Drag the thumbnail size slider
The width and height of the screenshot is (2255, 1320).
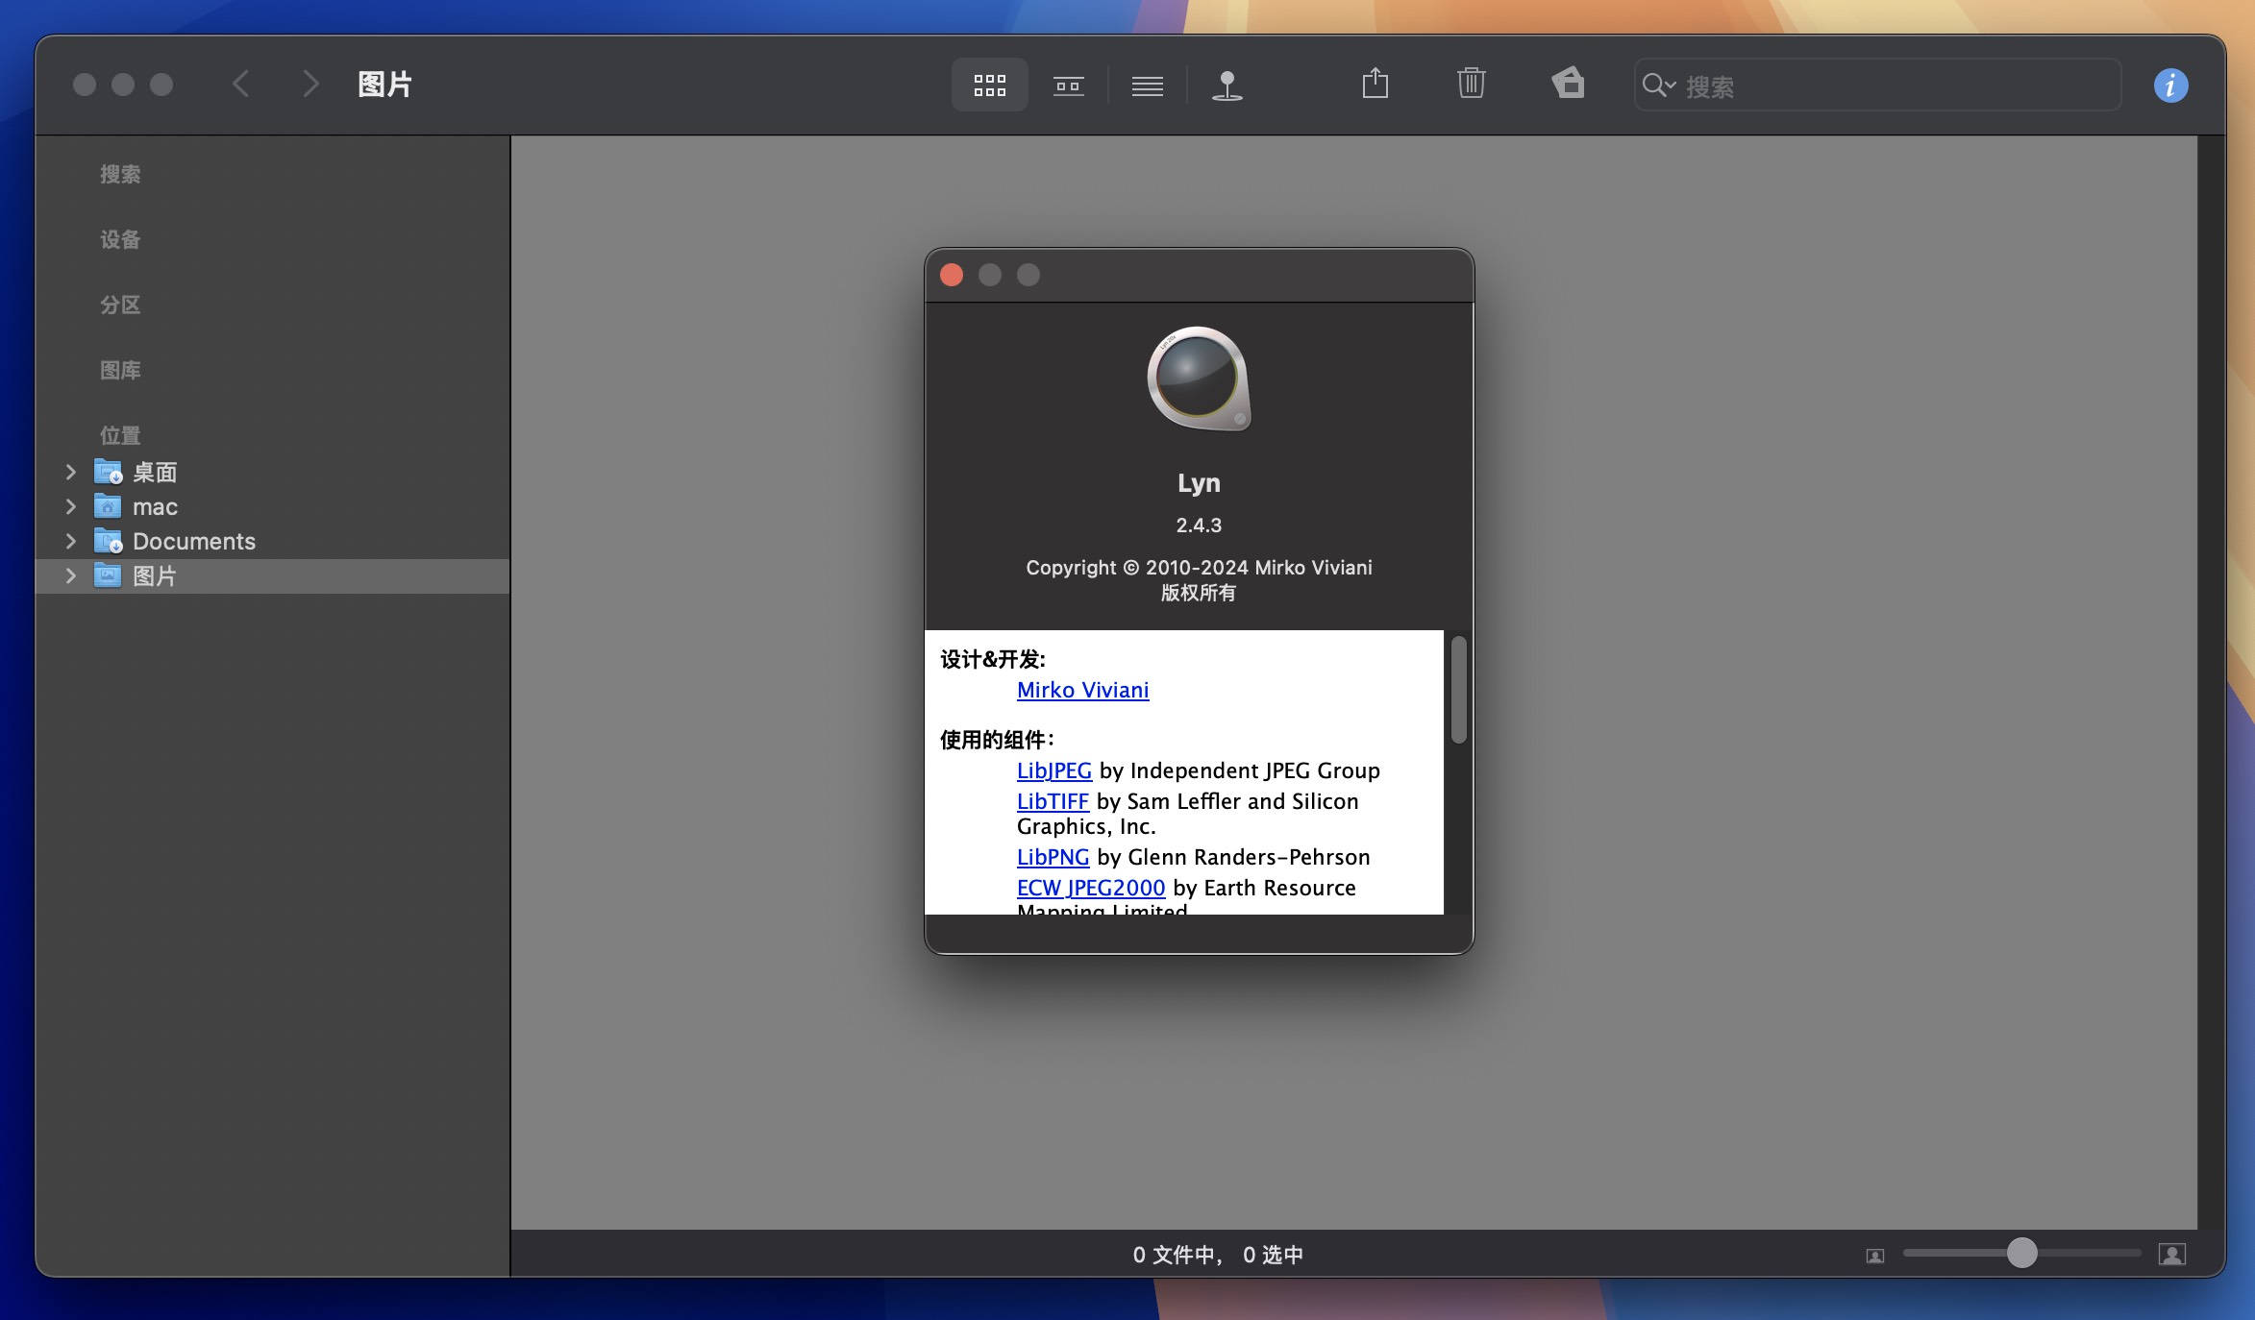coord(2020,1253)
